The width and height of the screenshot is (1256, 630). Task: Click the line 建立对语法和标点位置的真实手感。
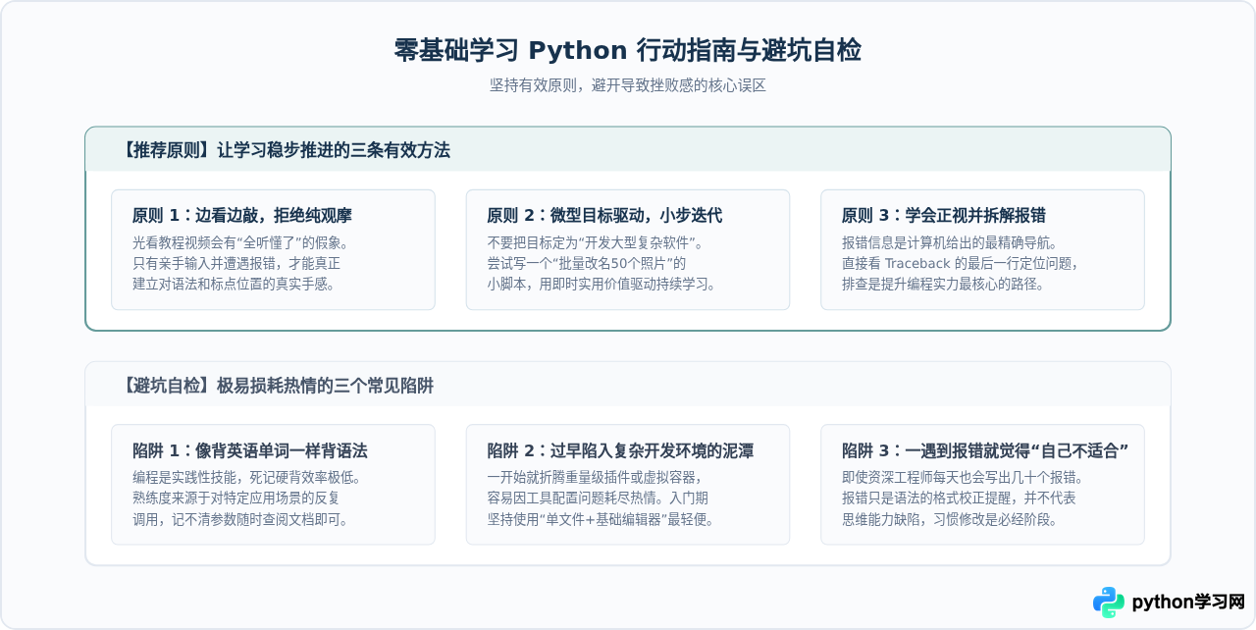pyautogui.click(x=234, y=284)
